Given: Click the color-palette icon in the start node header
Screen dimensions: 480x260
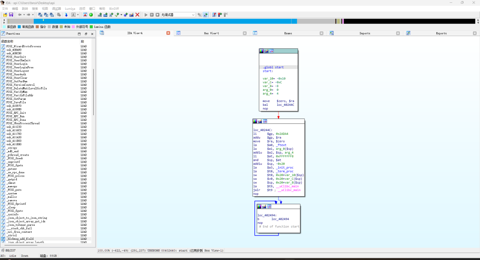Looking at the screenshot, I should click(x=262, y=51).
